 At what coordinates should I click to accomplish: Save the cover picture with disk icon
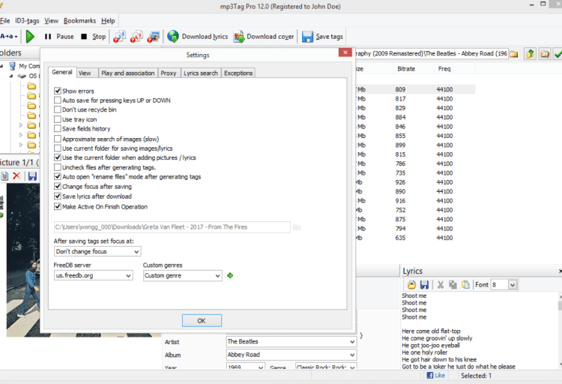pos(32,175)
